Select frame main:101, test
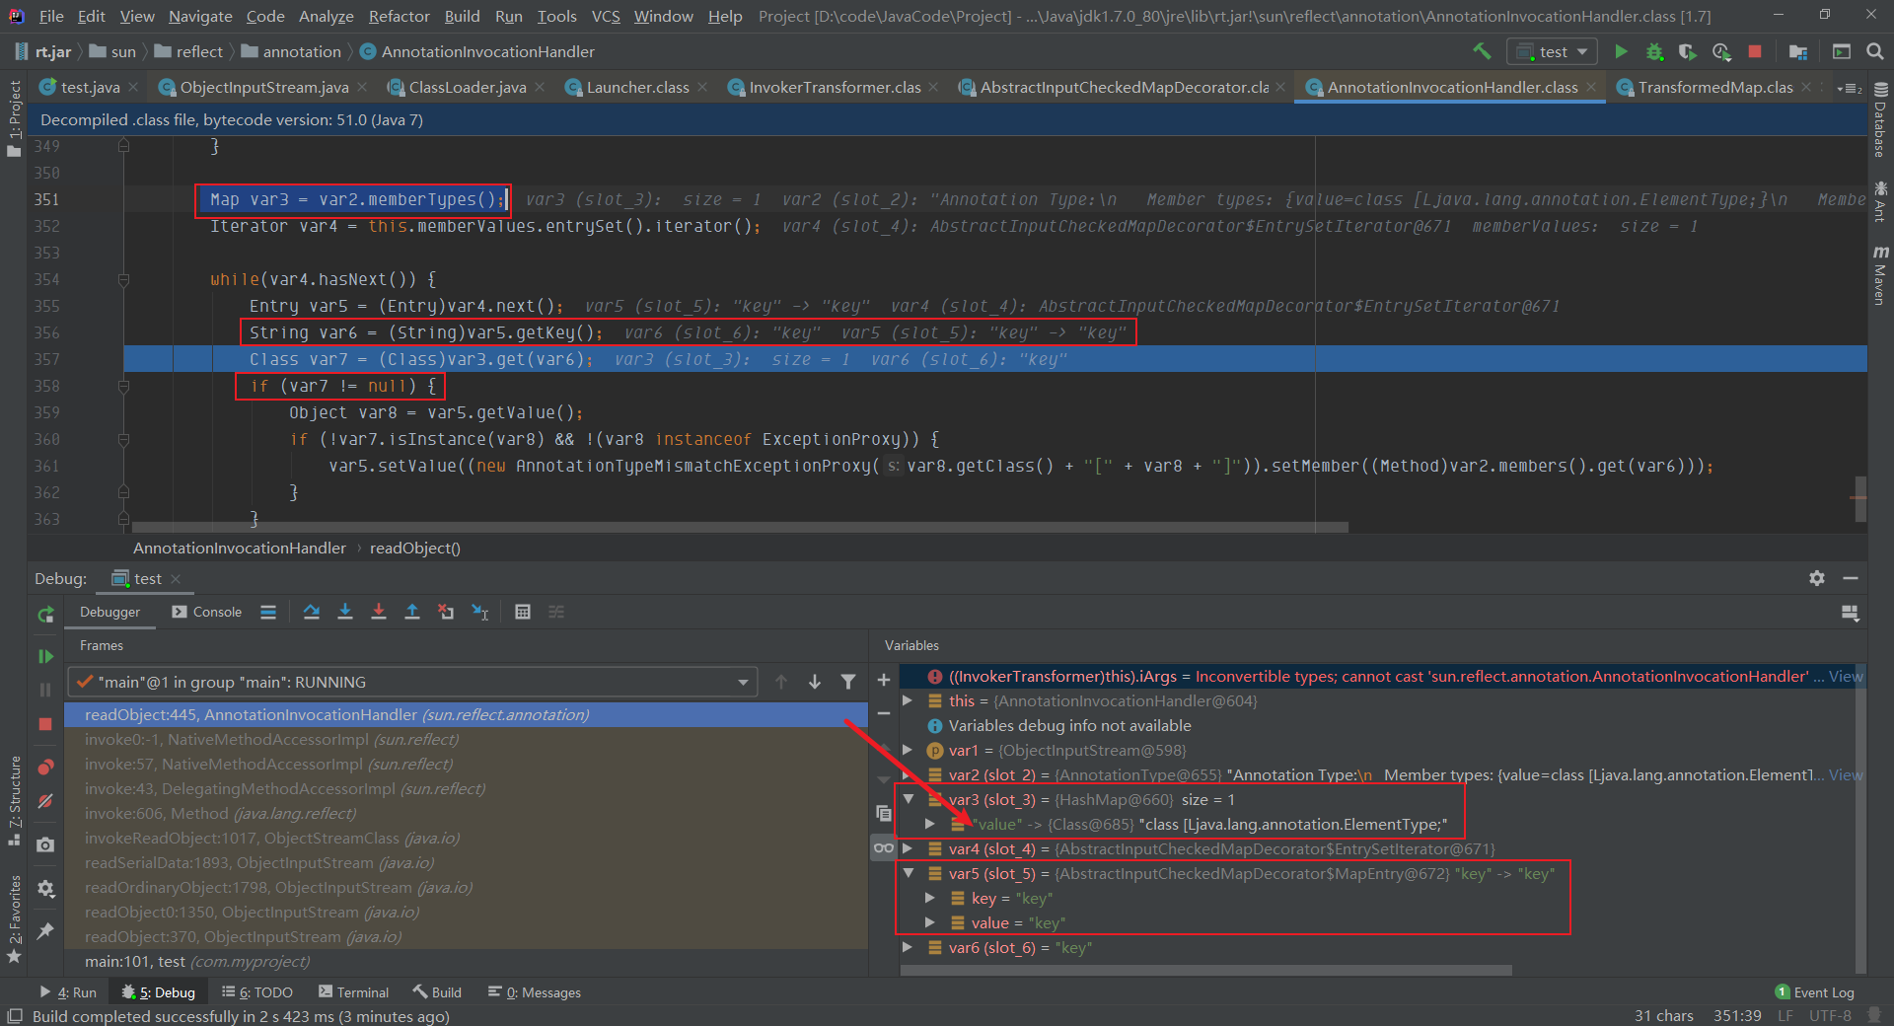 tap(466, 961)
